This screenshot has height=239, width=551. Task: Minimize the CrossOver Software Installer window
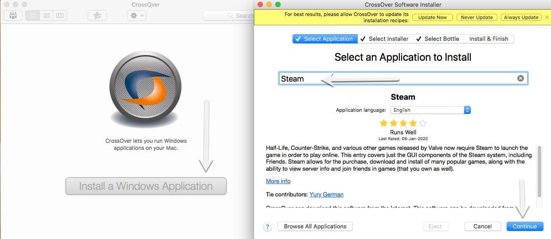coord(268,4)
